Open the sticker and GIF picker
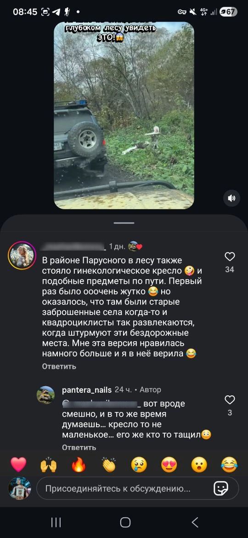248x538 pixels. click(x=221, y=488)
